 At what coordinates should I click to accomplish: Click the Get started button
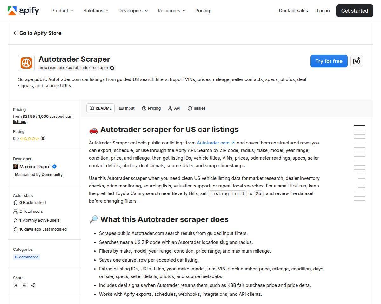pyautogui.click(x=355, y=11)
